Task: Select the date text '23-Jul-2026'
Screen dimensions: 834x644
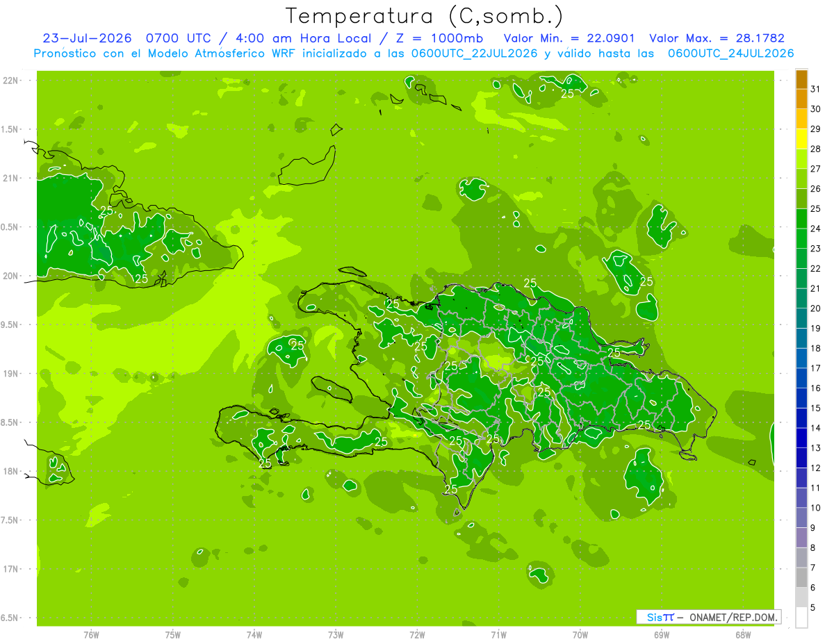Action: [88, 38]
